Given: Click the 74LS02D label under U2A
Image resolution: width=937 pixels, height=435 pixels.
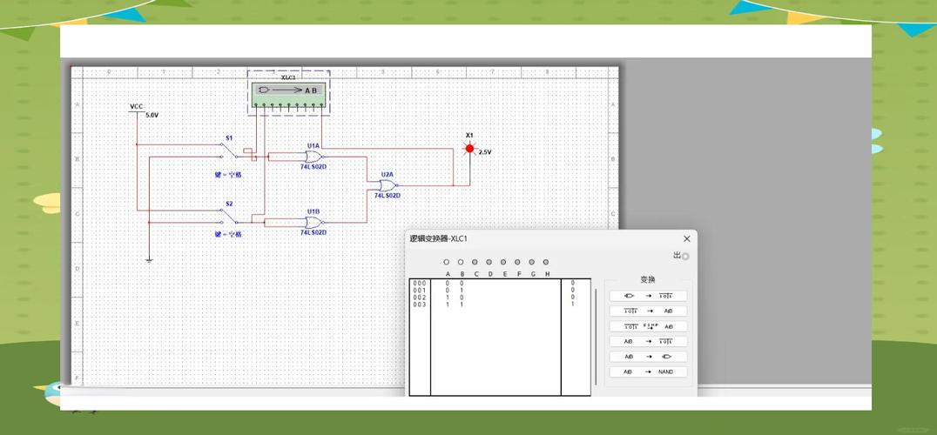Looking at the screenshot, I should pos(388,195).
